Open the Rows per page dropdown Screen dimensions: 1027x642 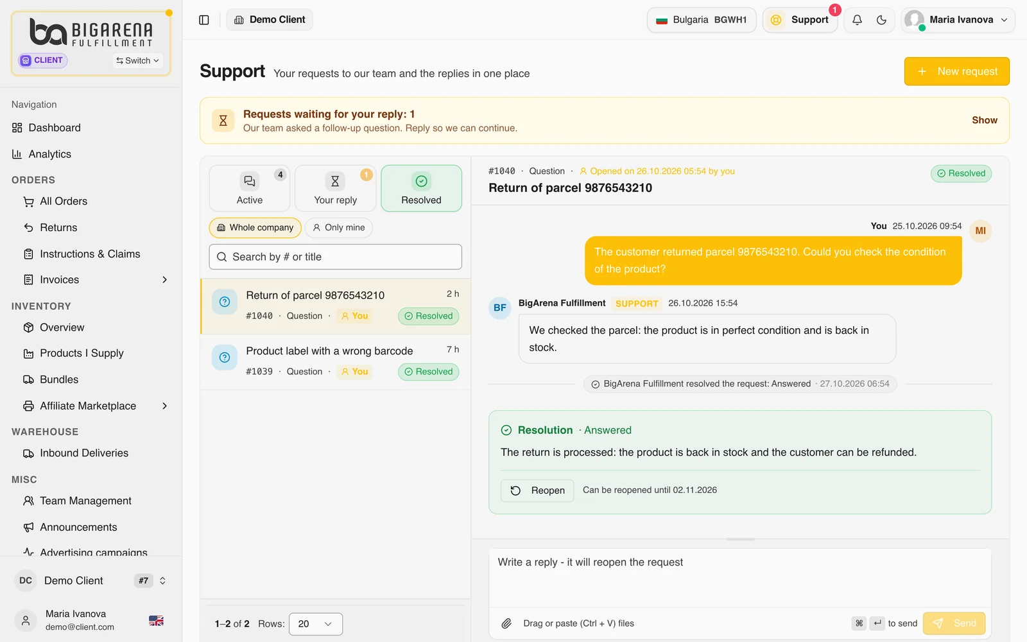coord(315,624)
